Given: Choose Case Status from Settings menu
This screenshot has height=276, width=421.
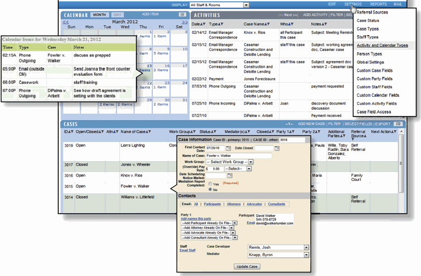Looking at the screenshot, I should pyautogui.click(x=368, y=21).
